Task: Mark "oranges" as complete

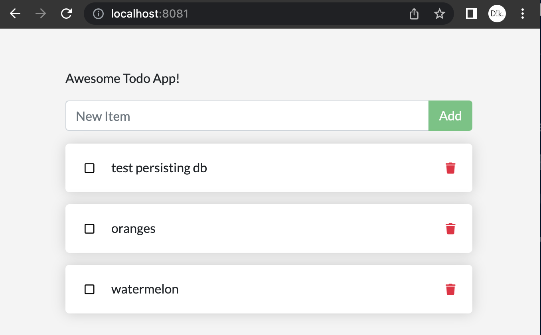Action: (x=89, y=229)
